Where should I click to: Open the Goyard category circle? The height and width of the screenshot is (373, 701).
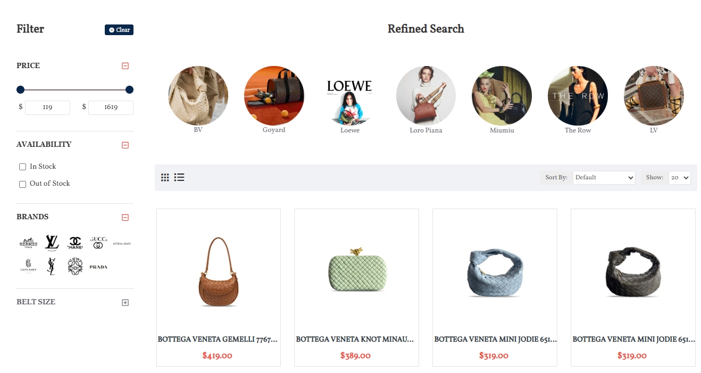[274, 96]
